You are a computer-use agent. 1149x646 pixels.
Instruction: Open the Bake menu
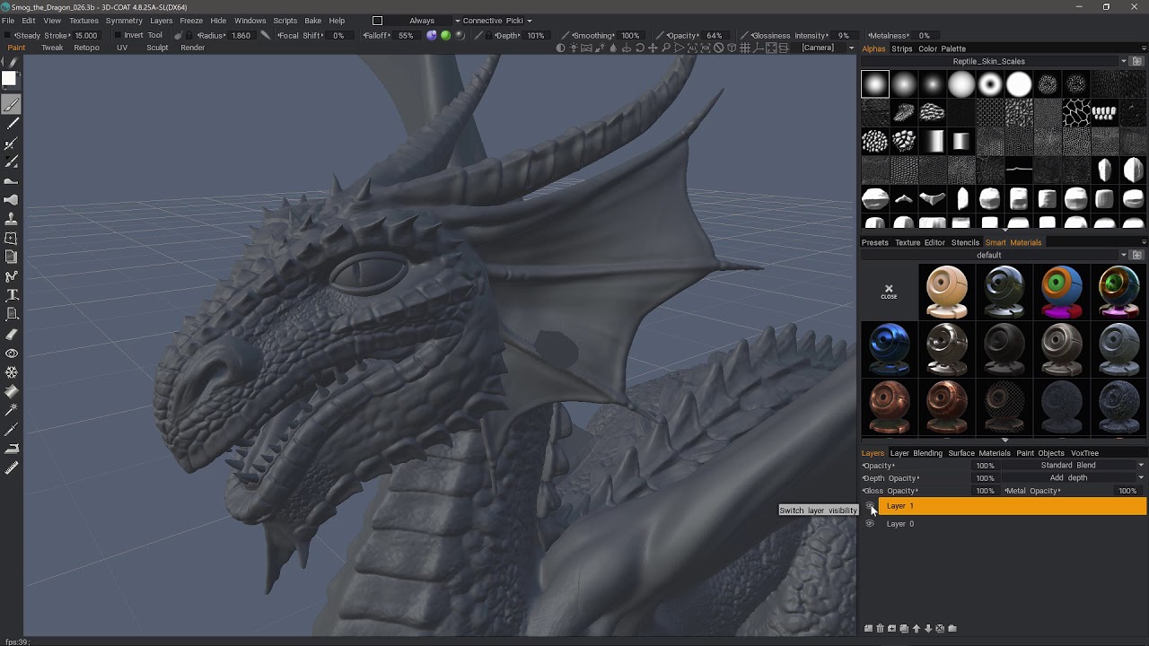point(312,21)
